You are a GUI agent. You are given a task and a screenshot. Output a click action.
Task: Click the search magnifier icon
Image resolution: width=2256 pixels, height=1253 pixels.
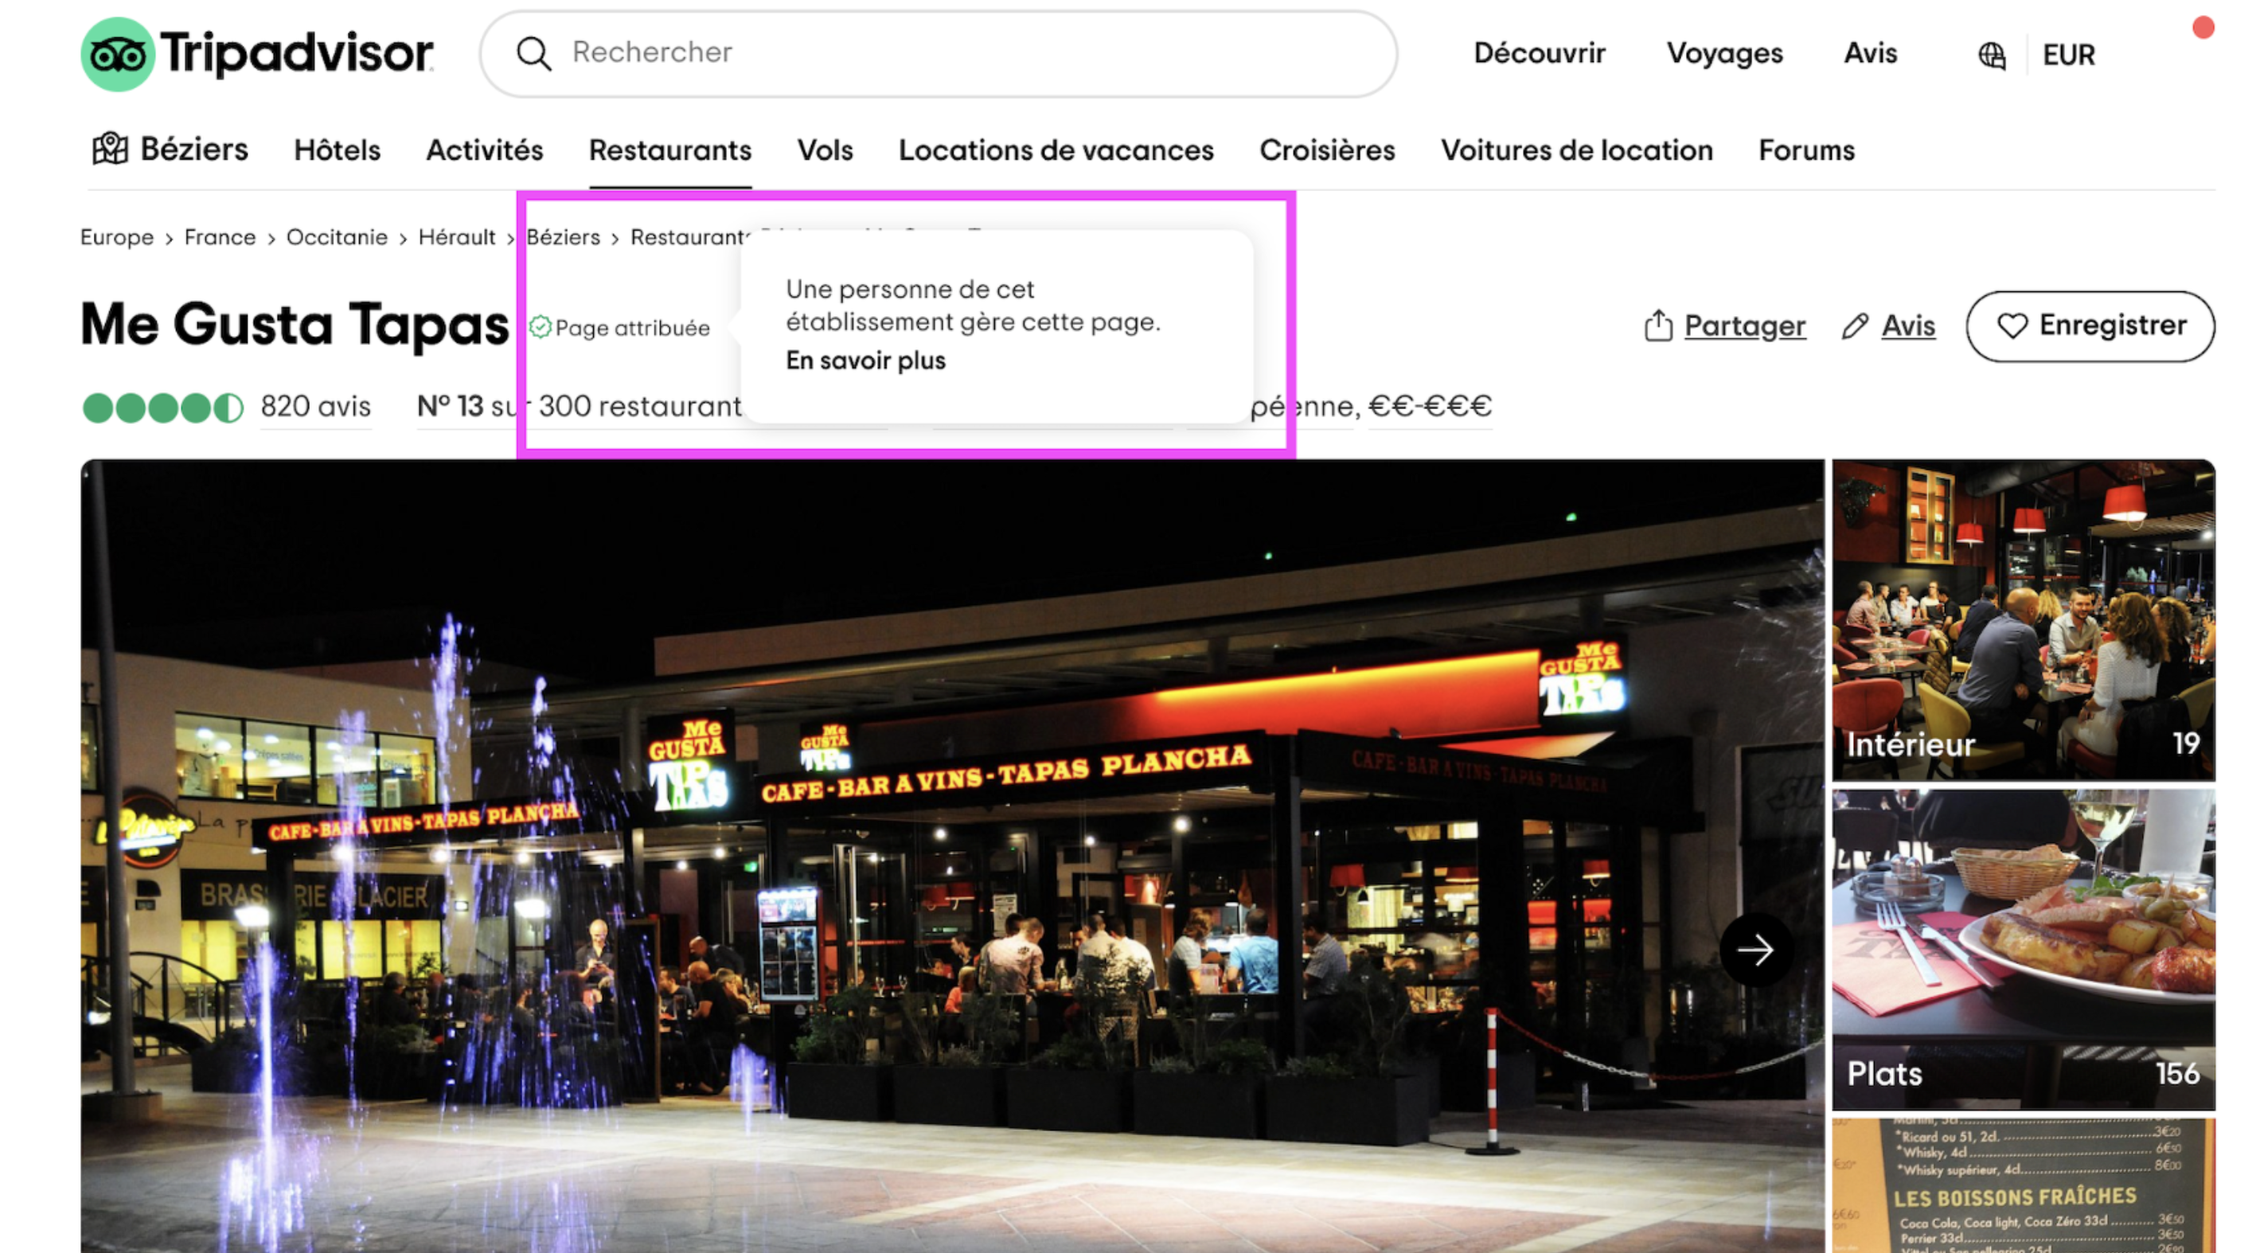coord(533,53)
